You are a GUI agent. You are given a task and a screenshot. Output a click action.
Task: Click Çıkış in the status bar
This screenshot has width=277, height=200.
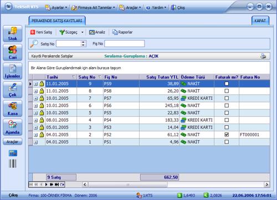13,195
